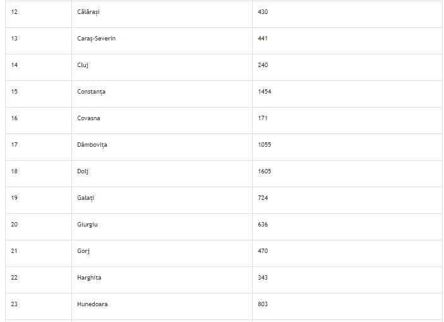Click the Dolj table cell
The image size is (444, 322).
[83, 171]
